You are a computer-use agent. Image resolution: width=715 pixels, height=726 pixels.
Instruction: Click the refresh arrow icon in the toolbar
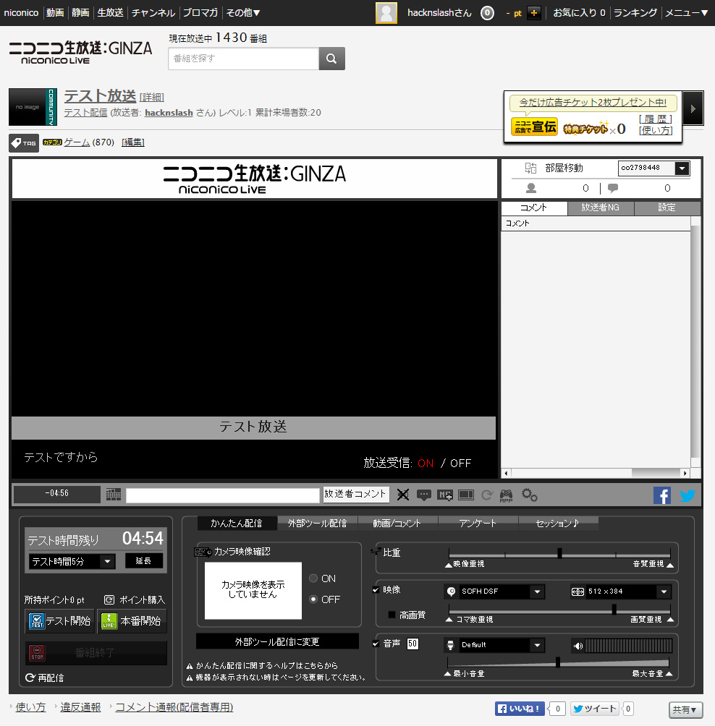click(486, 495)
